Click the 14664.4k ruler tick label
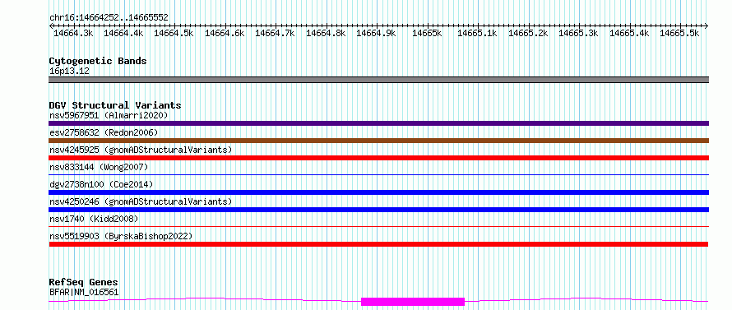The image size is (732, 310). (123, 33)
